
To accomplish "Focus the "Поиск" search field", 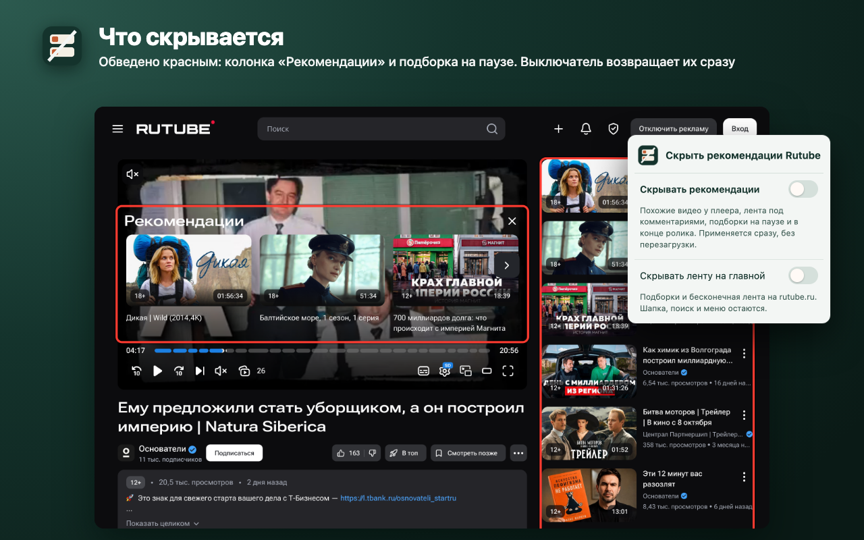I will (381, 129).
